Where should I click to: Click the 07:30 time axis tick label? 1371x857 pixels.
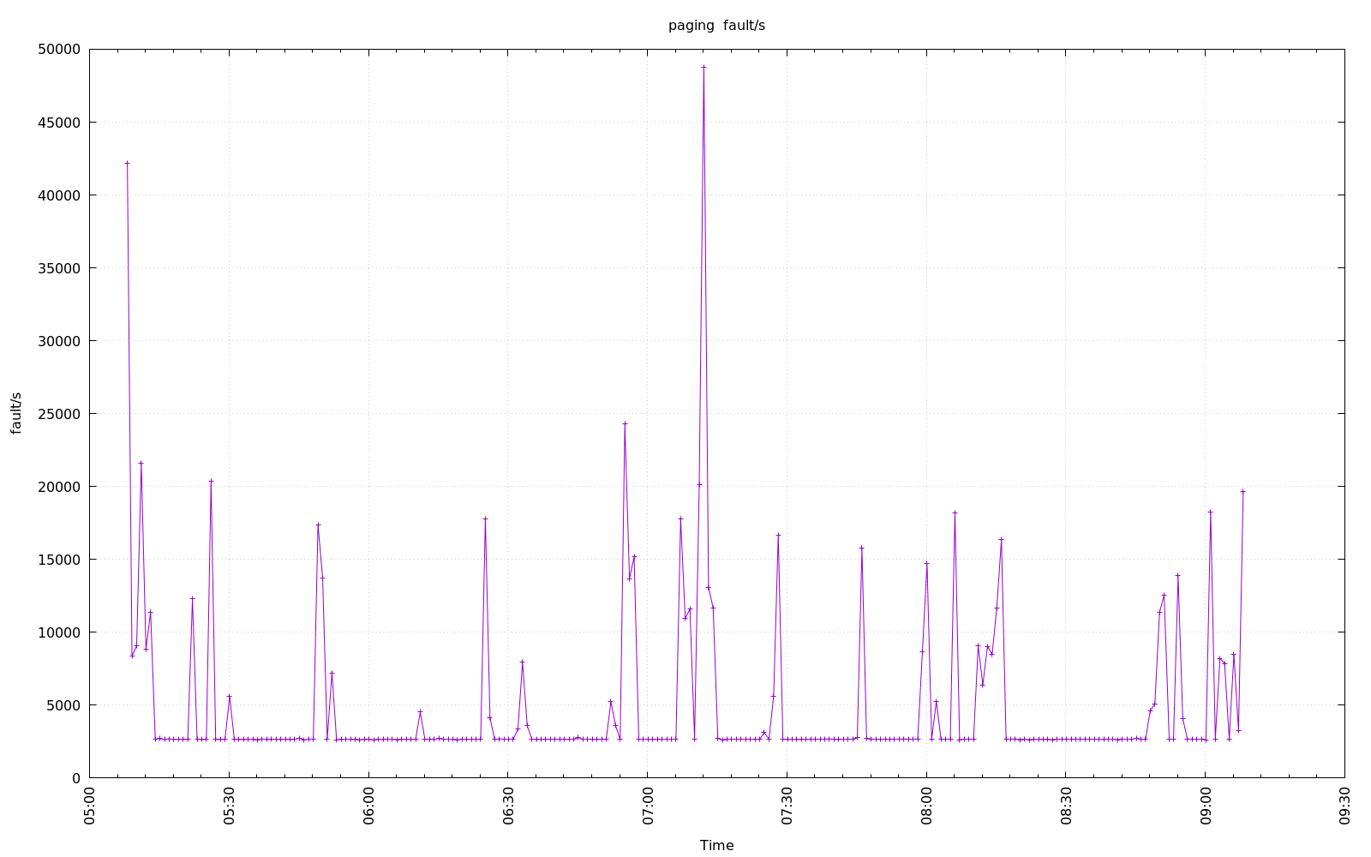pyautogui.click(x=787, y=806)
